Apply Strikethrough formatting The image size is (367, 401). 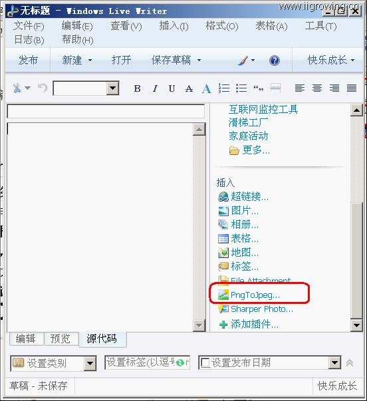pyautogui.click(x=189, y=88)
